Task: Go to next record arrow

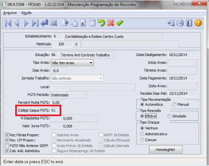Action: 26,23
